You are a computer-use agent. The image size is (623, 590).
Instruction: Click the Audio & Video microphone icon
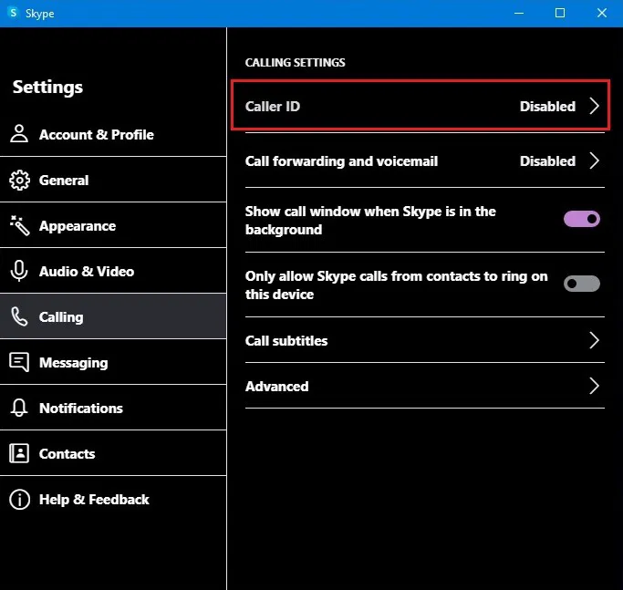(19, 271)
